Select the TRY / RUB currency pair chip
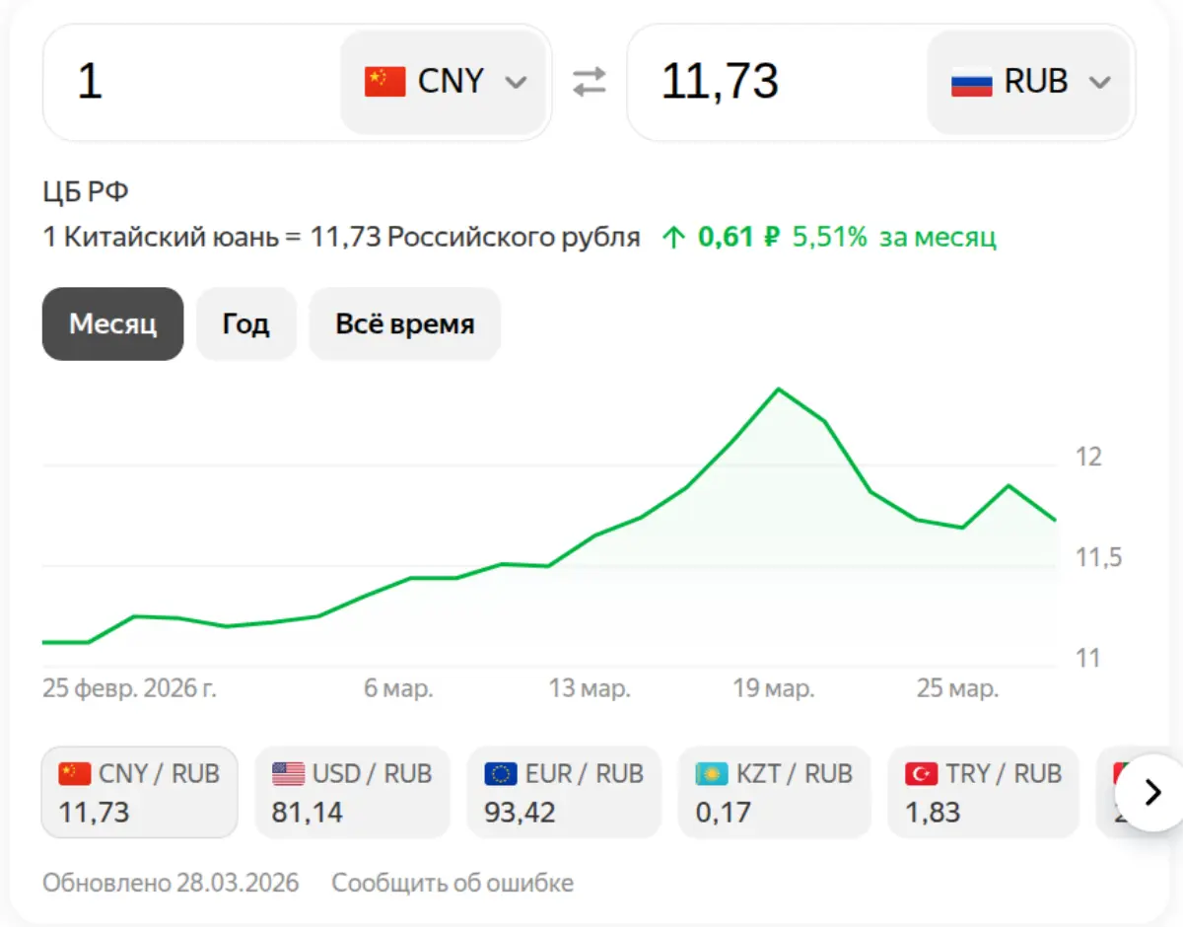 [x=983, y=792]
